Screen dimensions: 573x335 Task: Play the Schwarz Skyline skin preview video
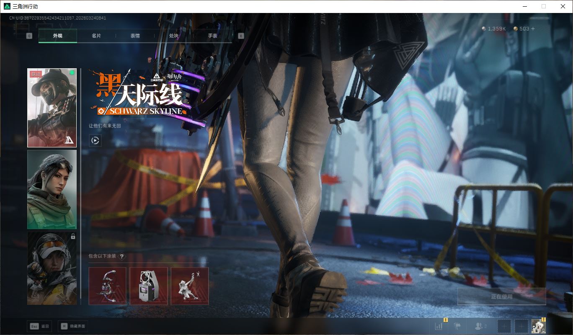pos(95,141)
